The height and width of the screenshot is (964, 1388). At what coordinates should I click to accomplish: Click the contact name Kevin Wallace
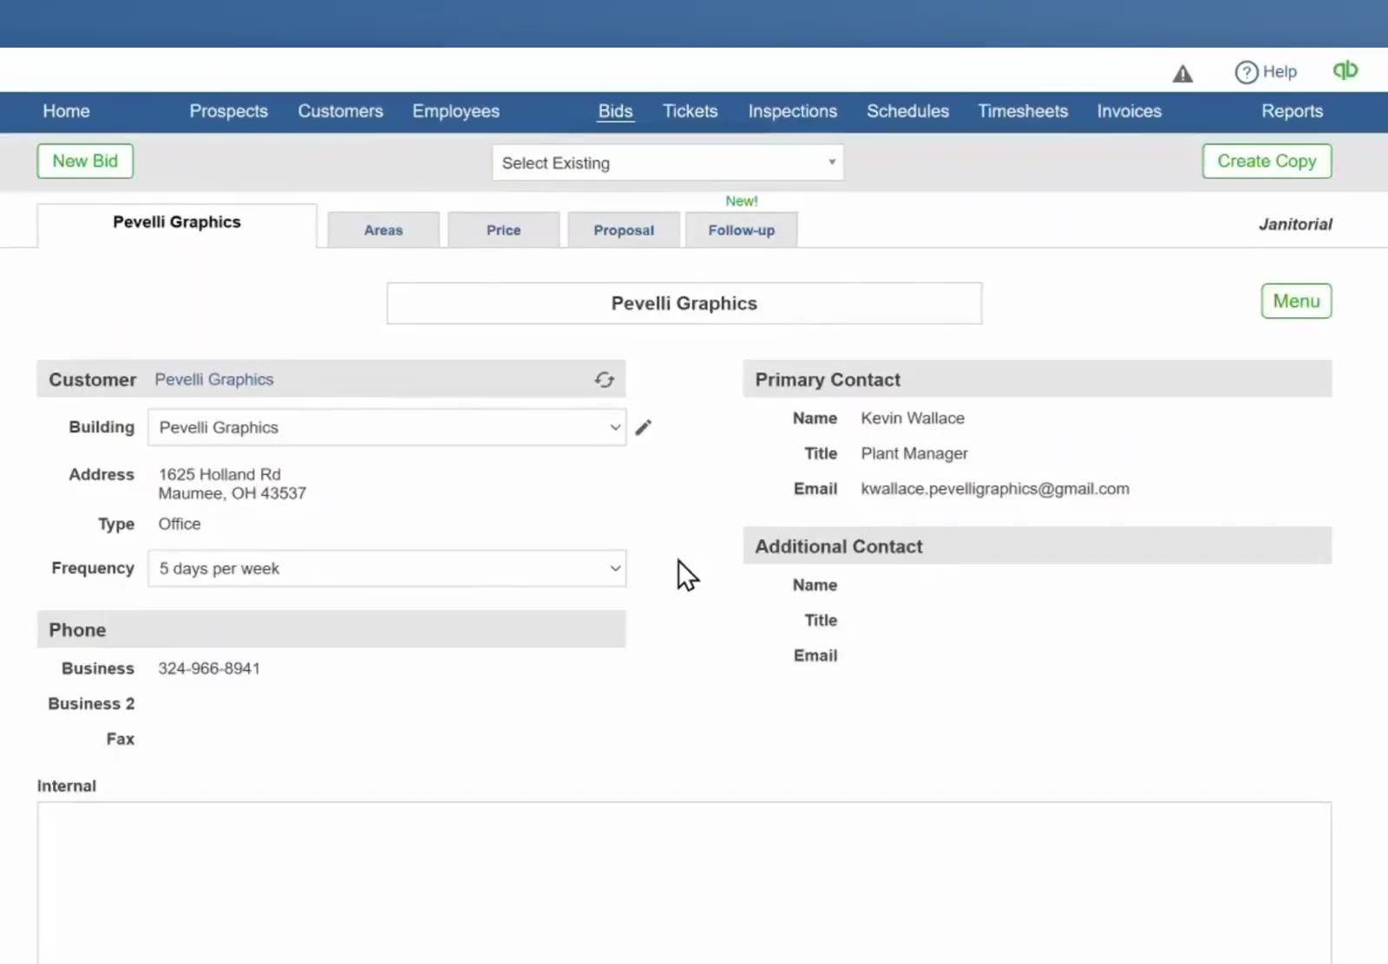pyautogui.click(x=913, y=418)
